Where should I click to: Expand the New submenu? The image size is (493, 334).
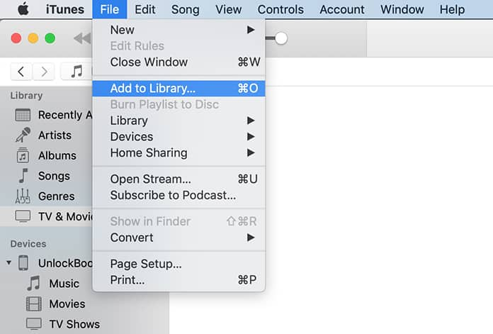coord(178,30)
